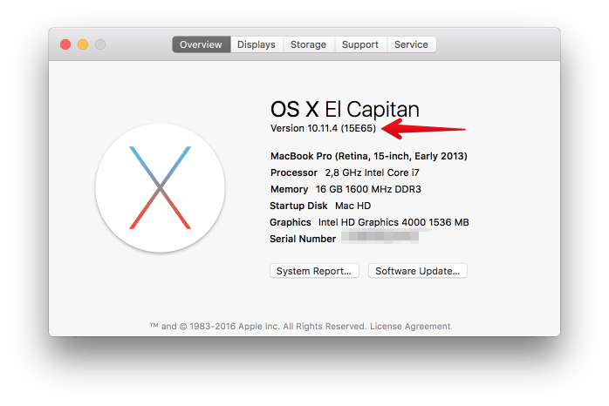Image resolution: width=609 pixels, height=406 pixels.
Task: Click Graphics Intel HD Graphics 4000 line
Action: (x=369, y=222)
